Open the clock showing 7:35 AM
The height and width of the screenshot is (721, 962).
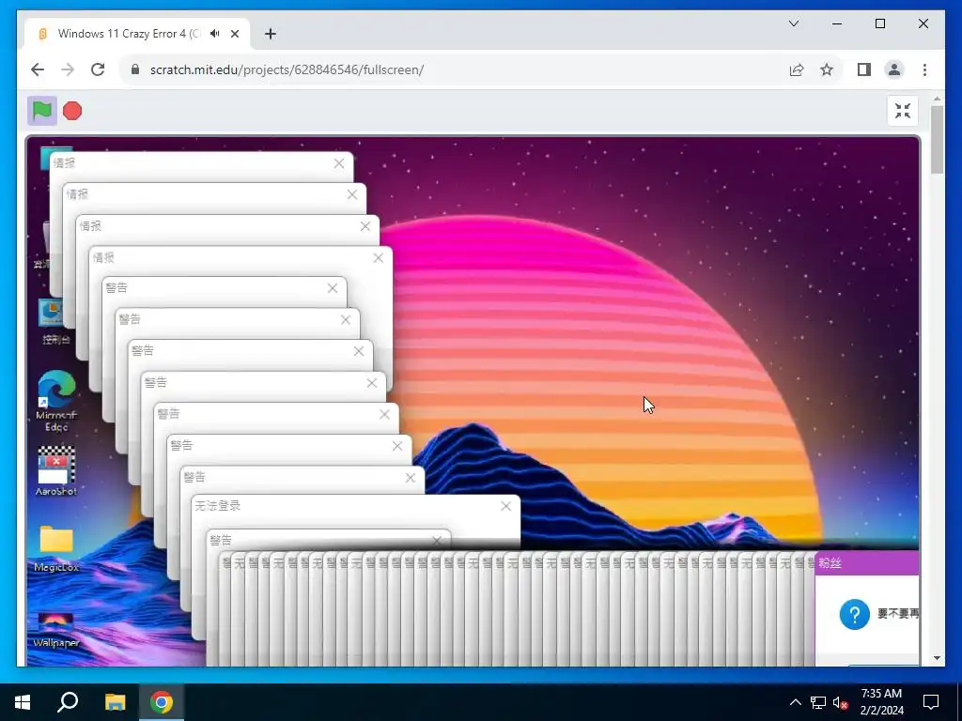[x=881, y=702]
